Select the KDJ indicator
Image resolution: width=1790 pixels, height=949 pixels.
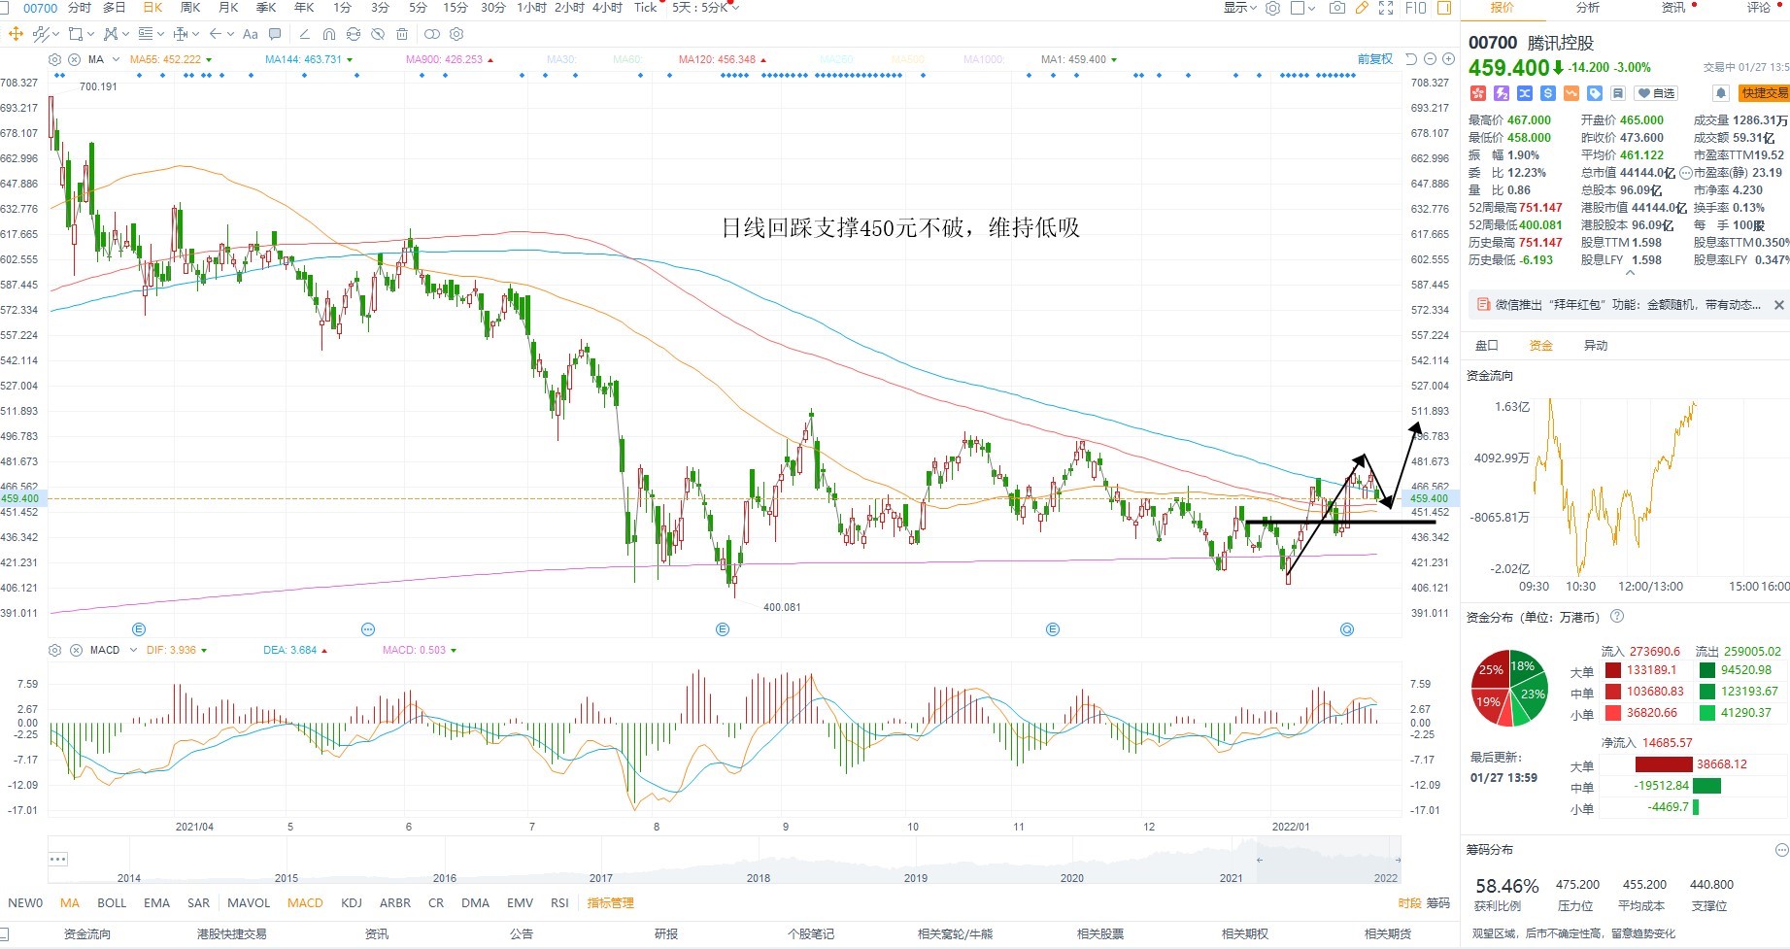(352, 902)
